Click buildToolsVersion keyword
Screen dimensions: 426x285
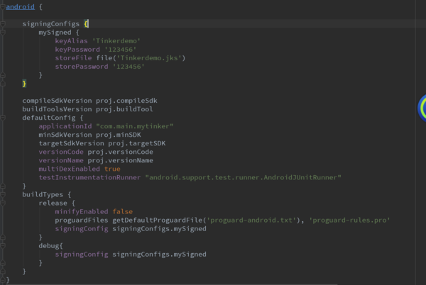click(57, 109)
